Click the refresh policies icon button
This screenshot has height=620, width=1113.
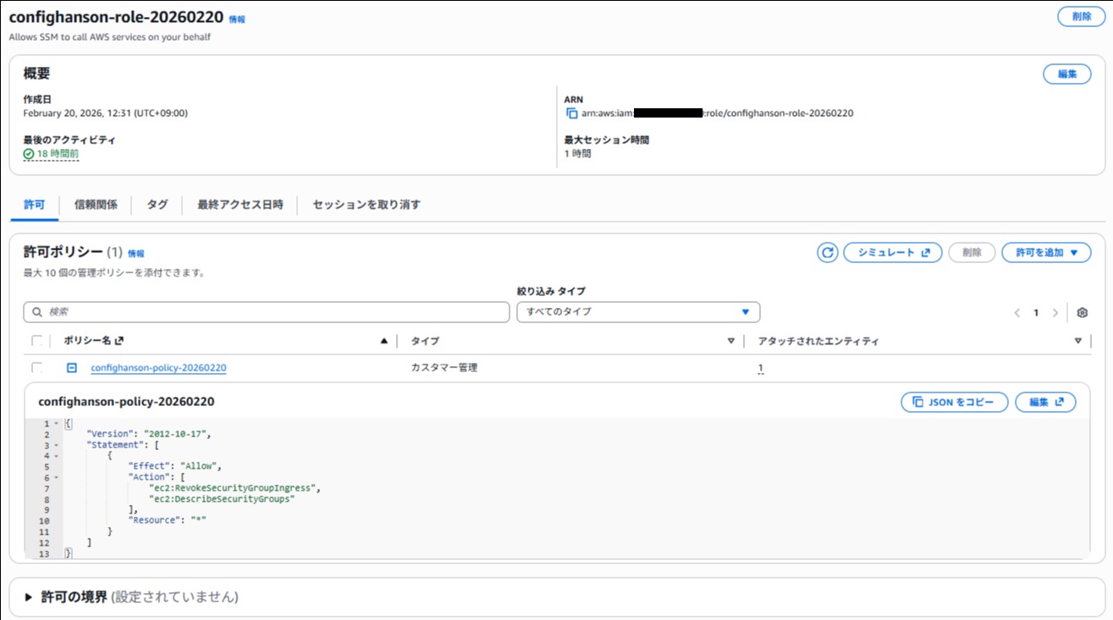tap(827, 253)
